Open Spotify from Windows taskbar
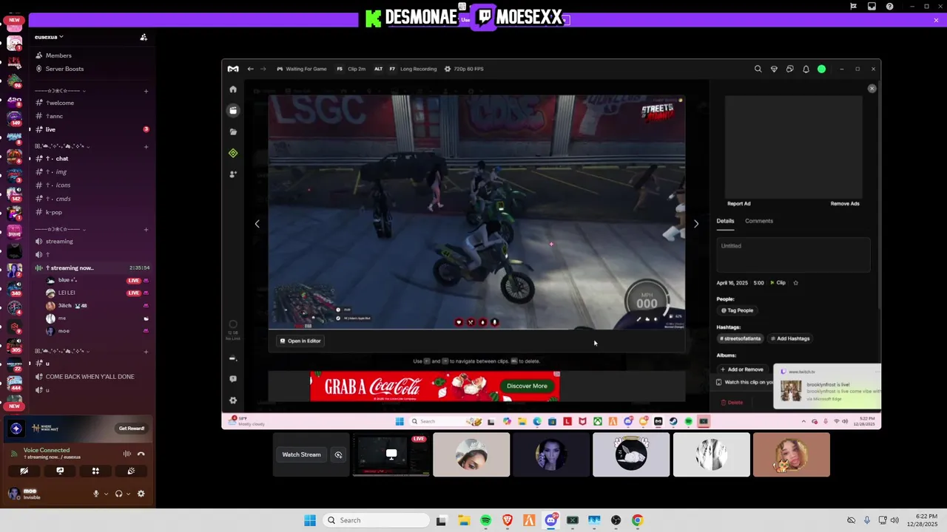The height and width of the screenshot is (532, 947). 486,520
